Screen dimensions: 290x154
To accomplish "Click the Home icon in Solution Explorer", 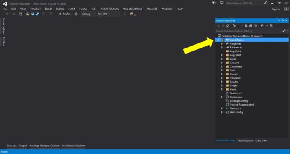I will click(x=228, y=26).
